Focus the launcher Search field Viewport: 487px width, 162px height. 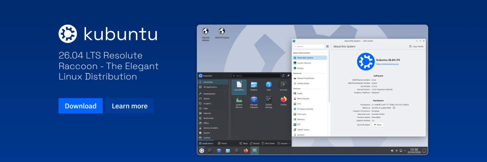[256, 75]
